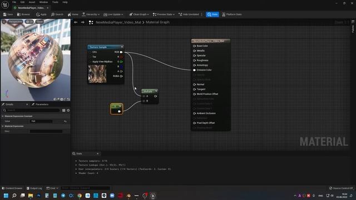356x200 pixels.
Task: Click Multiply node B input pin
Action: [144, 101]
